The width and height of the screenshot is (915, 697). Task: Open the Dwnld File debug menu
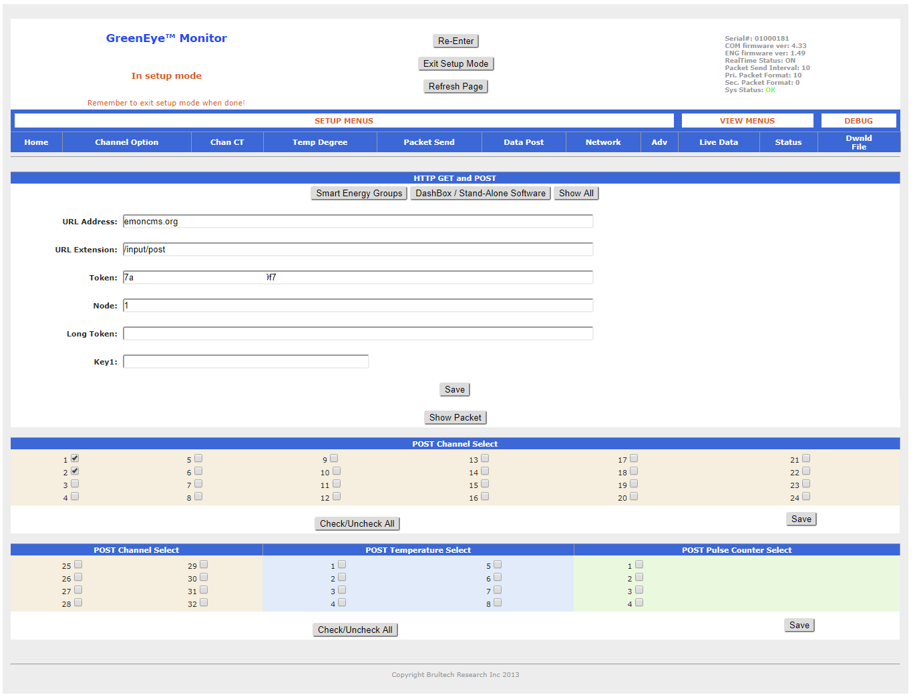pos(858,142)
